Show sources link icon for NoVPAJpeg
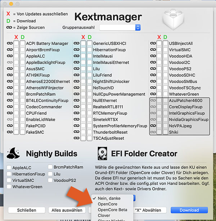The image size is (216, 221). pos(153,126)
